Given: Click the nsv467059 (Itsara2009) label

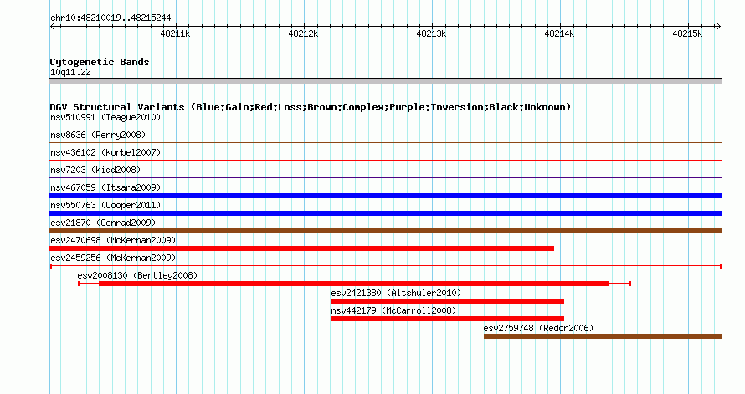Looking at the screenshot, I should coord(105,187).
